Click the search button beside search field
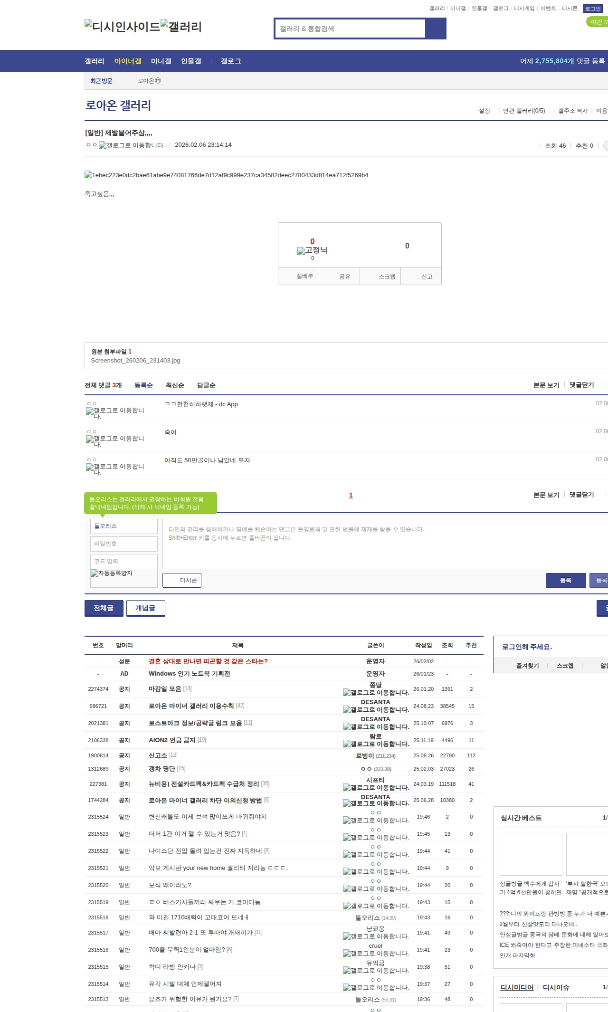608x1012 pixels. (436, 29)
